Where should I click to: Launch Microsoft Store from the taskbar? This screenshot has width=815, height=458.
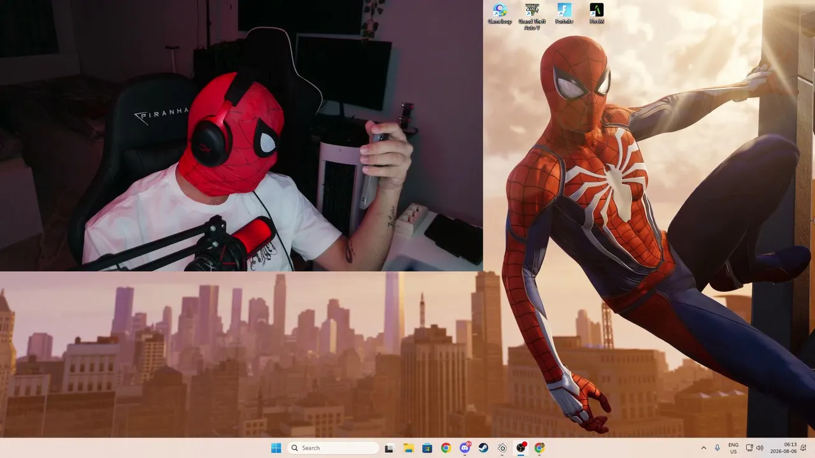(427, 448)
